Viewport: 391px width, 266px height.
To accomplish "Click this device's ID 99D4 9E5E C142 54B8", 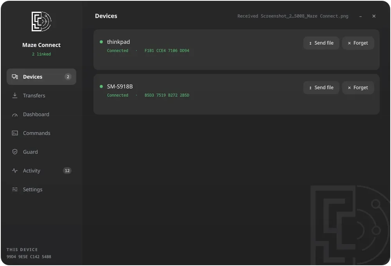I will [29, 257].
